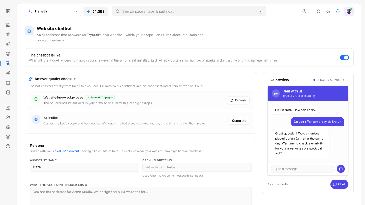This screenshot has height=205, width=365.
Task: Open the social DM assistant link
Action: [66, 151]
